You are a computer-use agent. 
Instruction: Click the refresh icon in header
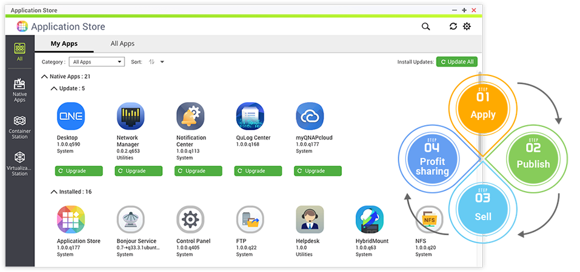tap(453, 26)
